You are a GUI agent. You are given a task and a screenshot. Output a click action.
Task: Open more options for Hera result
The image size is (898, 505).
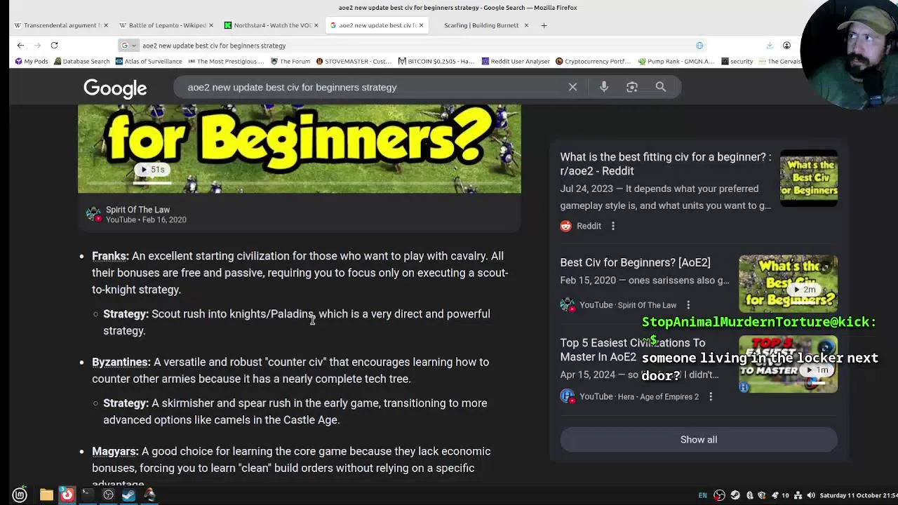tap(710, 396)
